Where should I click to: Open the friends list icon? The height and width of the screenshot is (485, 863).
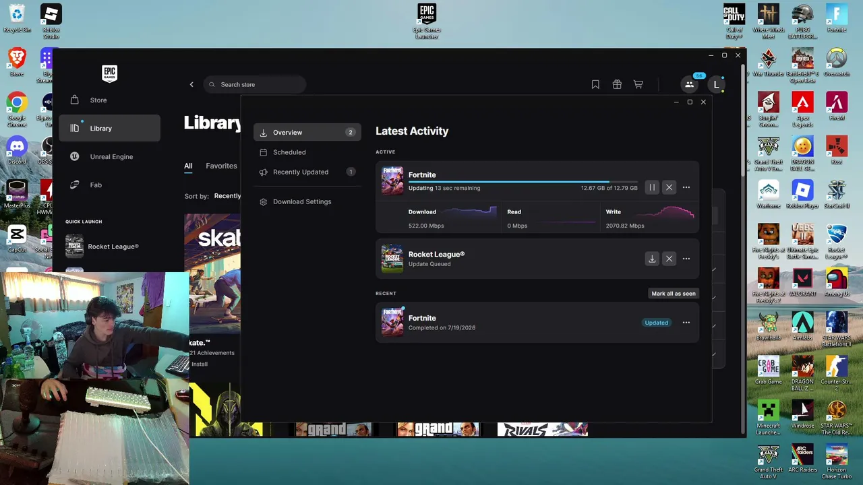tap(689, 84)
